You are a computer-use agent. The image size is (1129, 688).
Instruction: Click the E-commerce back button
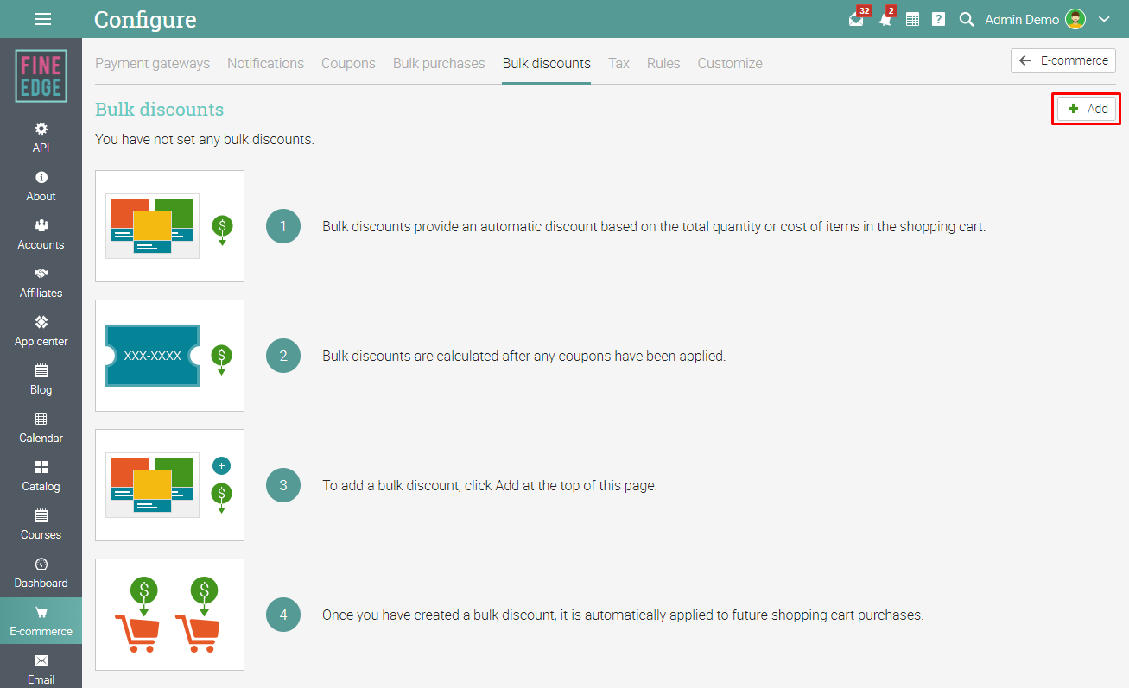pyautogui.click(x=1062, y=60)
